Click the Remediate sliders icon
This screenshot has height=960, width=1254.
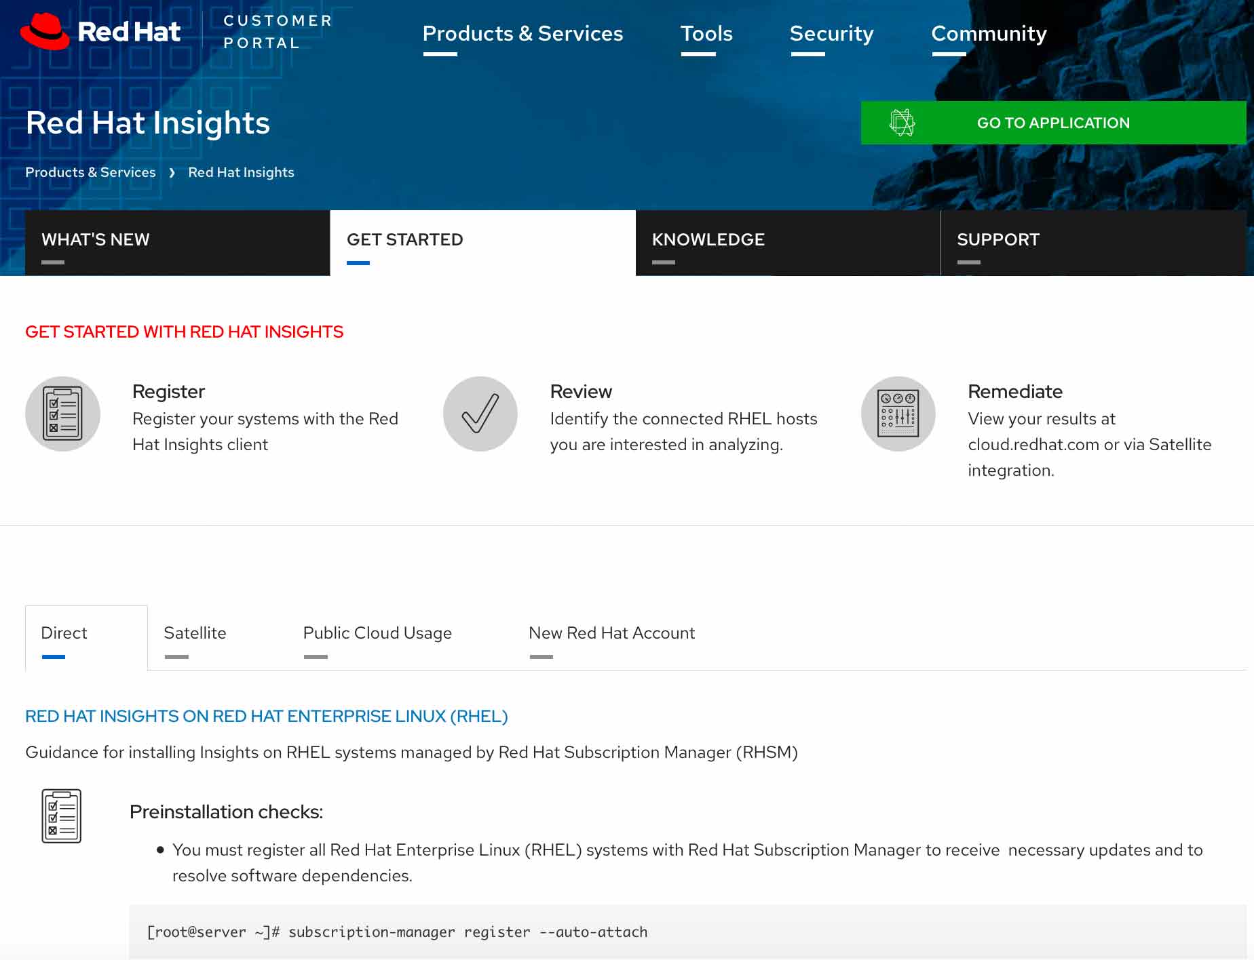[x=897, y=414]
